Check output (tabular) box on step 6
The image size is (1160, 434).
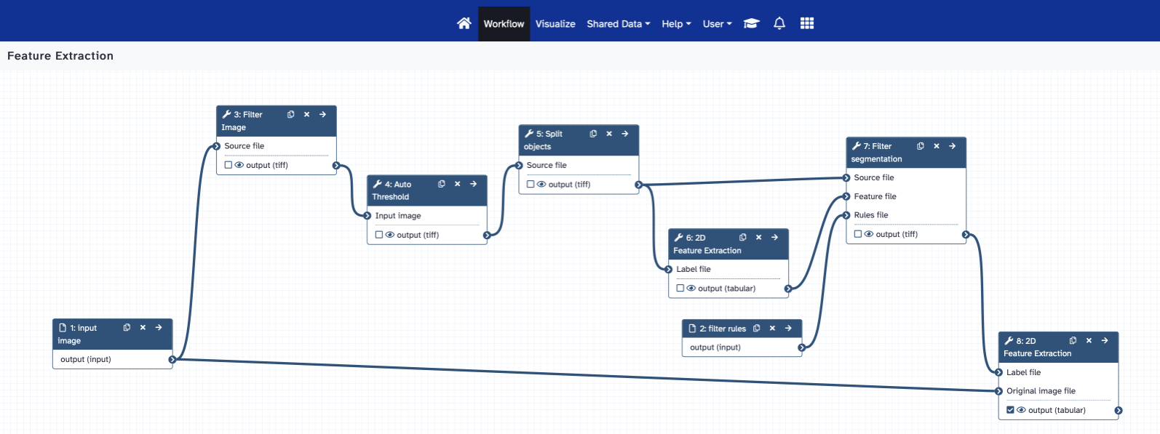coord(680,289)
